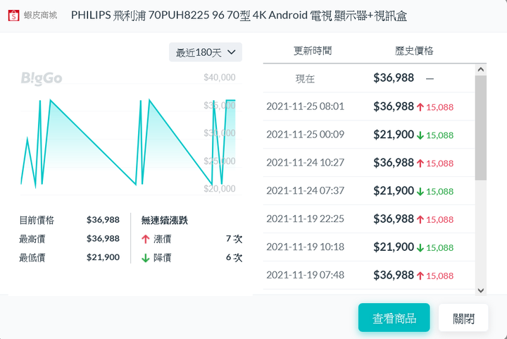Click up arrow in 2021-11-19 22:25 row
This screenshot has width=507, height=339.
pos(420,220)
